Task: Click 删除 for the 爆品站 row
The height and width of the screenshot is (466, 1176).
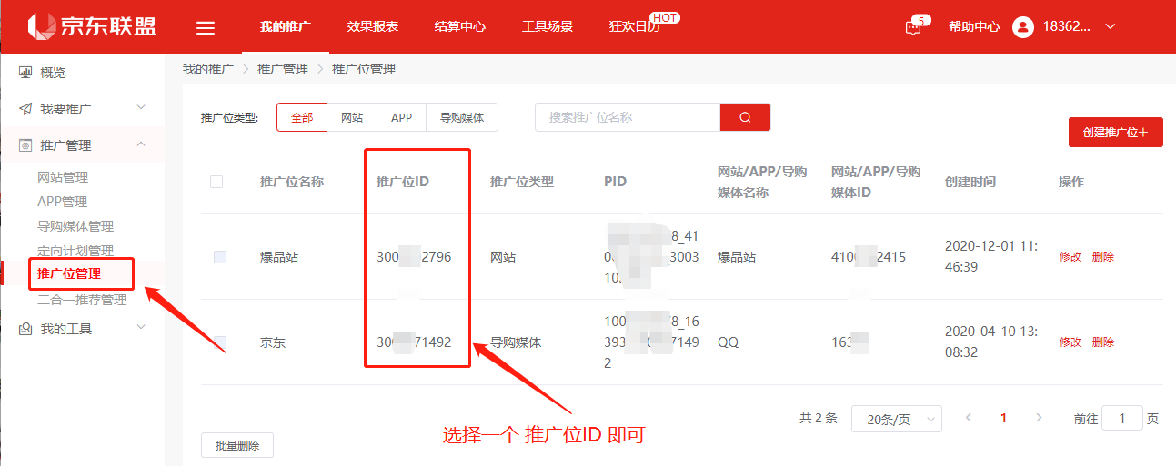Action: click(x=1103, y=257)
